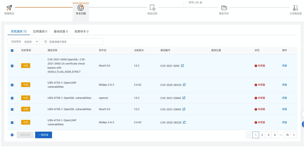Screen dimensions: 304x149
Task: Click the 漏洞编号 column header
Action: pos(165,50)
